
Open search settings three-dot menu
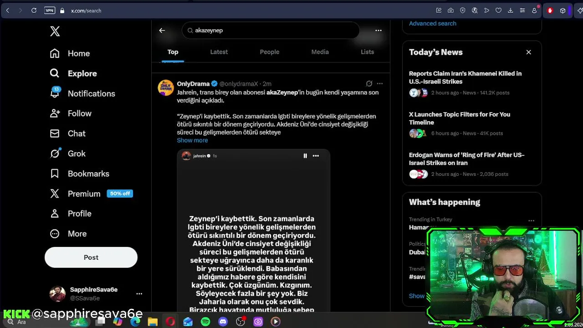(x=378, y=31)
